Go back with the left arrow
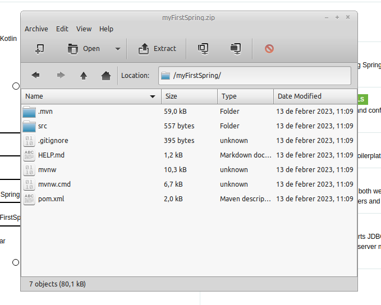The height and width of the screenshot is (305, 381). 36,75
